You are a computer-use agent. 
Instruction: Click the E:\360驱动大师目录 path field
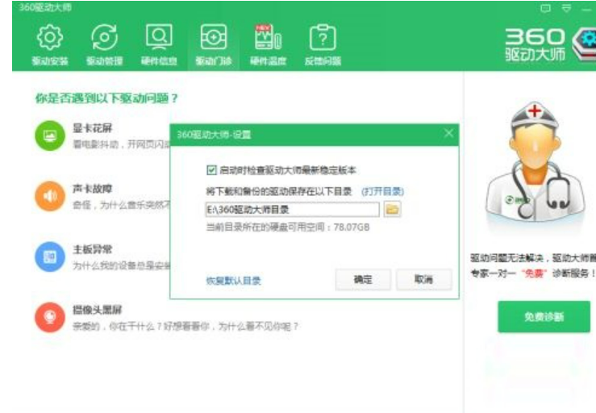[x=292, y=209]
